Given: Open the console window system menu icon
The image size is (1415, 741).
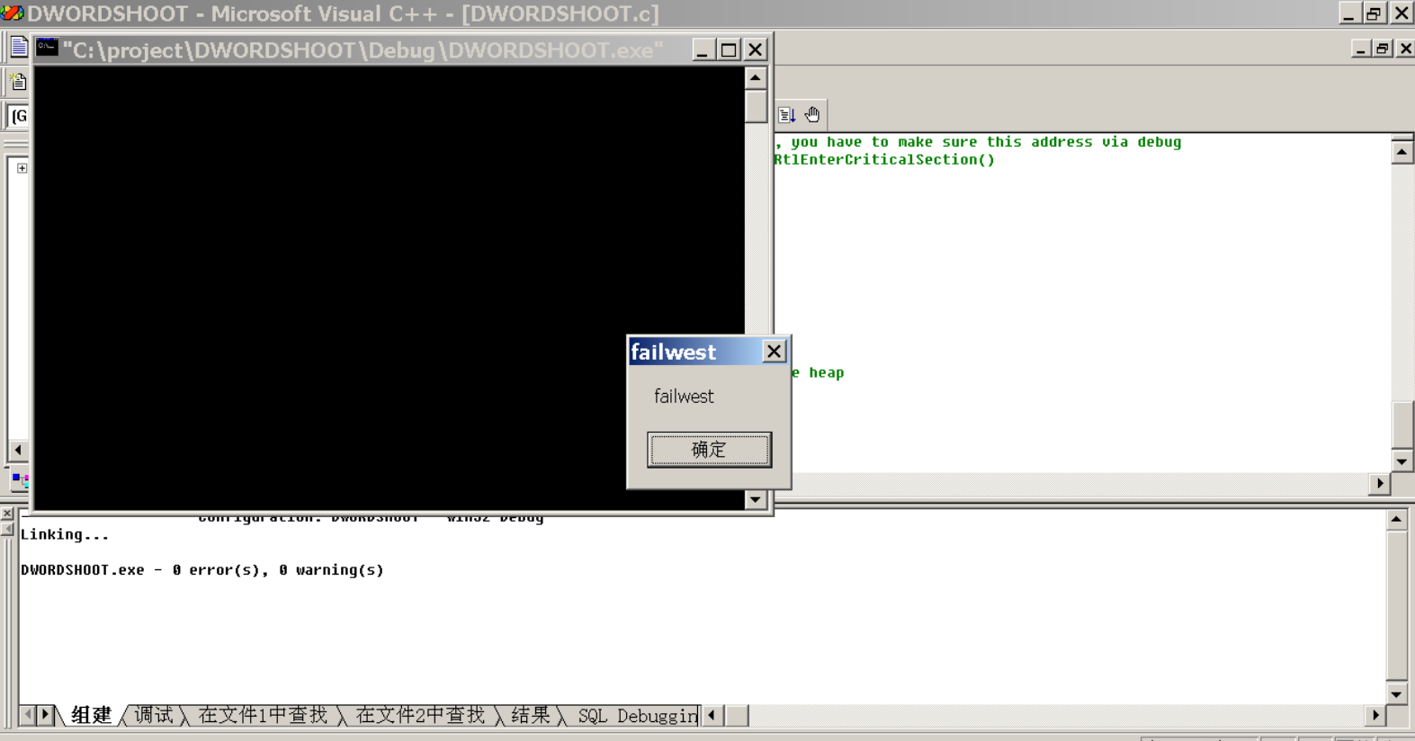Looking at the screenshot, I should 48,49.
